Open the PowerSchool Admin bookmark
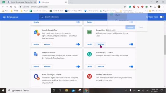The height and width of the screenshot is (93, 166). click(74, 11)
